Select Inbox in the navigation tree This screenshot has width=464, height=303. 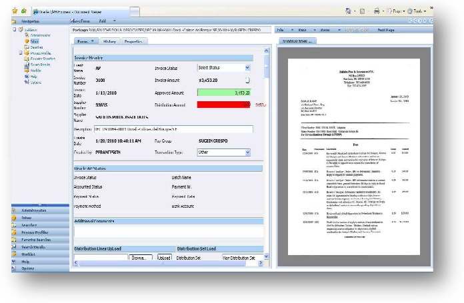coord(35,41)
